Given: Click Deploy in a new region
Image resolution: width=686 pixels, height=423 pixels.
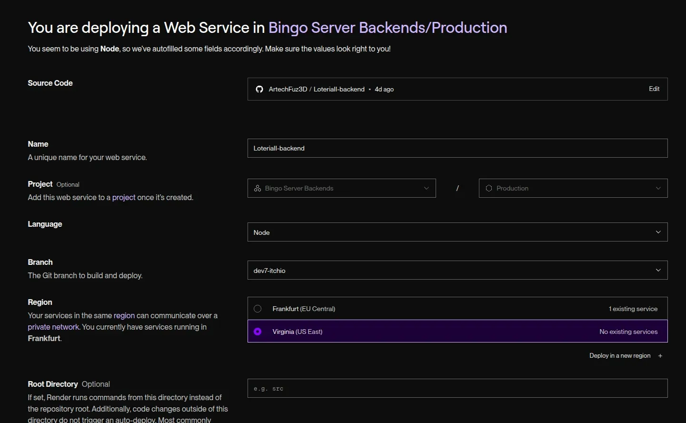Looking at the screenshot, I should point(619,355).
